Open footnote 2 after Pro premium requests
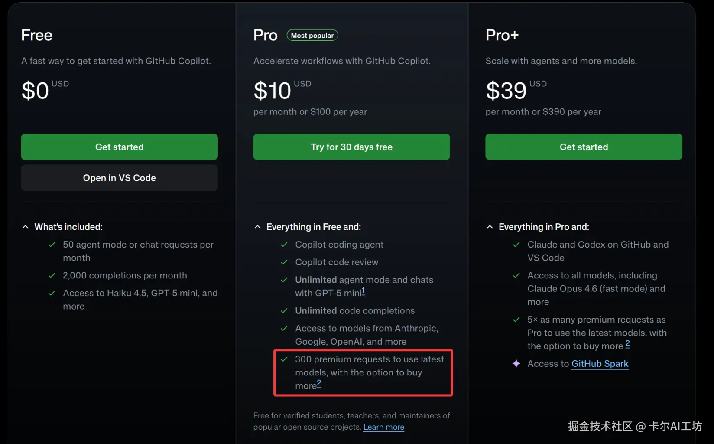714x444 pixels. tap(319, 383)
